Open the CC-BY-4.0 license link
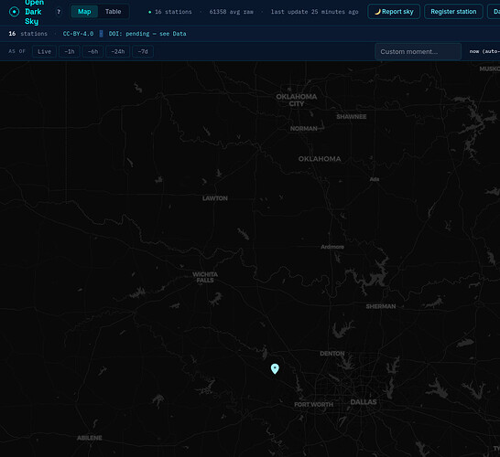 [78, 34]
